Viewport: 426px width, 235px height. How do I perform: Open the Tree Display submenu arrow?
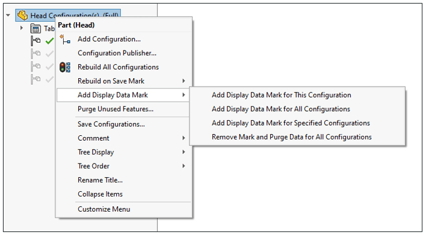pos(184,152)
